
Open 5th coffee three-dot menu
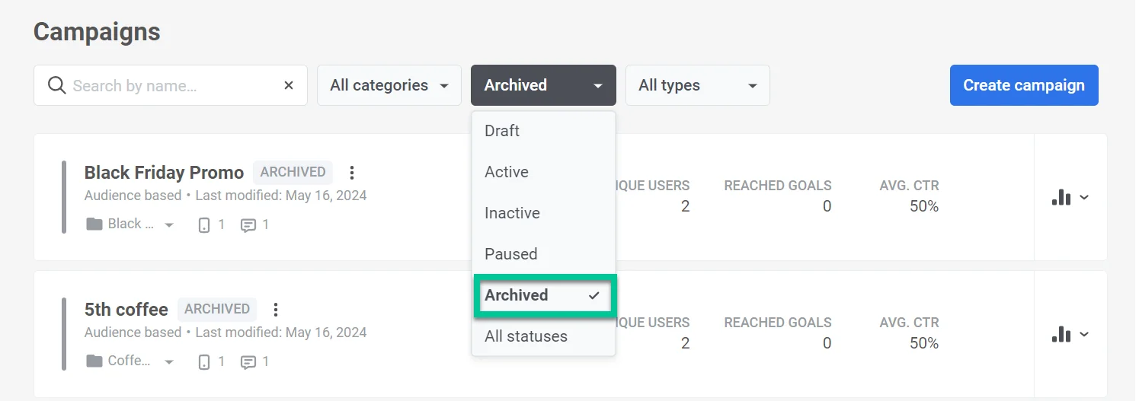point(276,309)
